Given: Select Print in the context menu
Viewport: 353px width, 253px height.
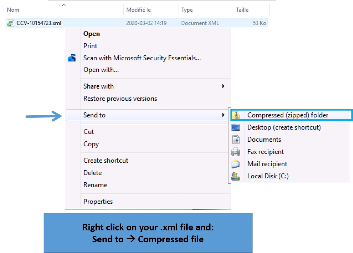Looking at the screenshot, I should pos(90,46).
